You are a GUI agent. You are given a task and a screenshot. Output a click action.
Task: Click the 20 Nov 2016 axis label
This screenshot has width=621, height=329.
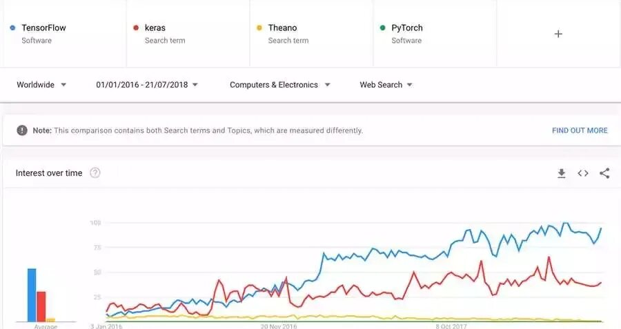pos(279,326)
